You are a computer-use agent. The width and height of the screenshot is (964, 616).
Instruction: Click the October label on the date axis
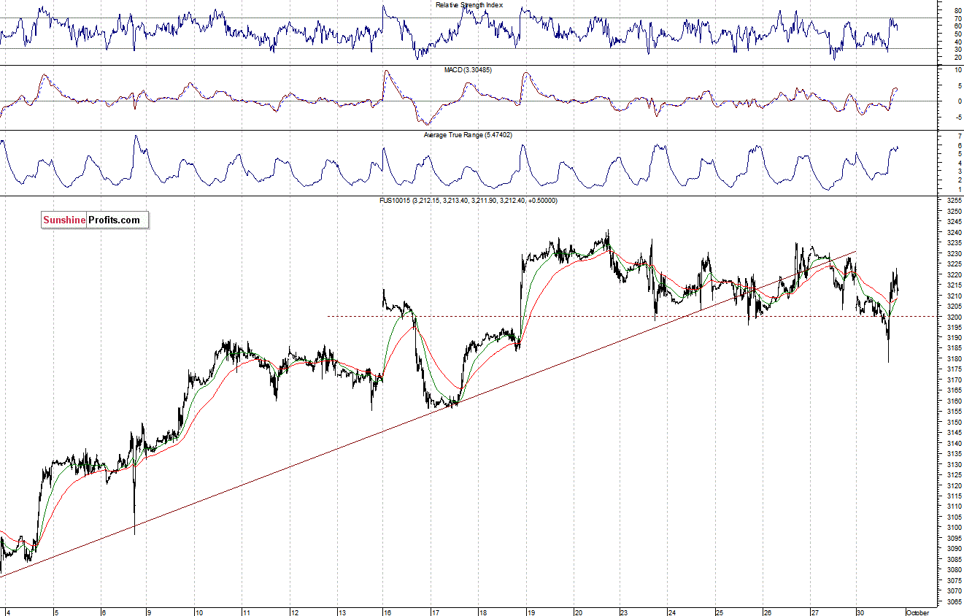[x=917, y=612]
